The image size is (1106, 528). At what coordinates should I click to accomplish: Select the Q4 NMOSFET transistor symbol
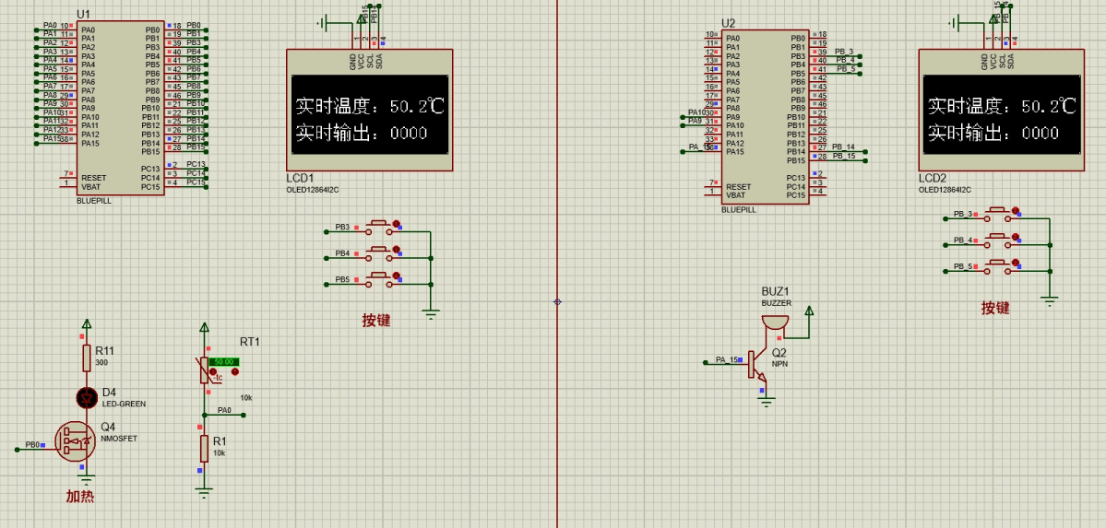tap(75, 440)
